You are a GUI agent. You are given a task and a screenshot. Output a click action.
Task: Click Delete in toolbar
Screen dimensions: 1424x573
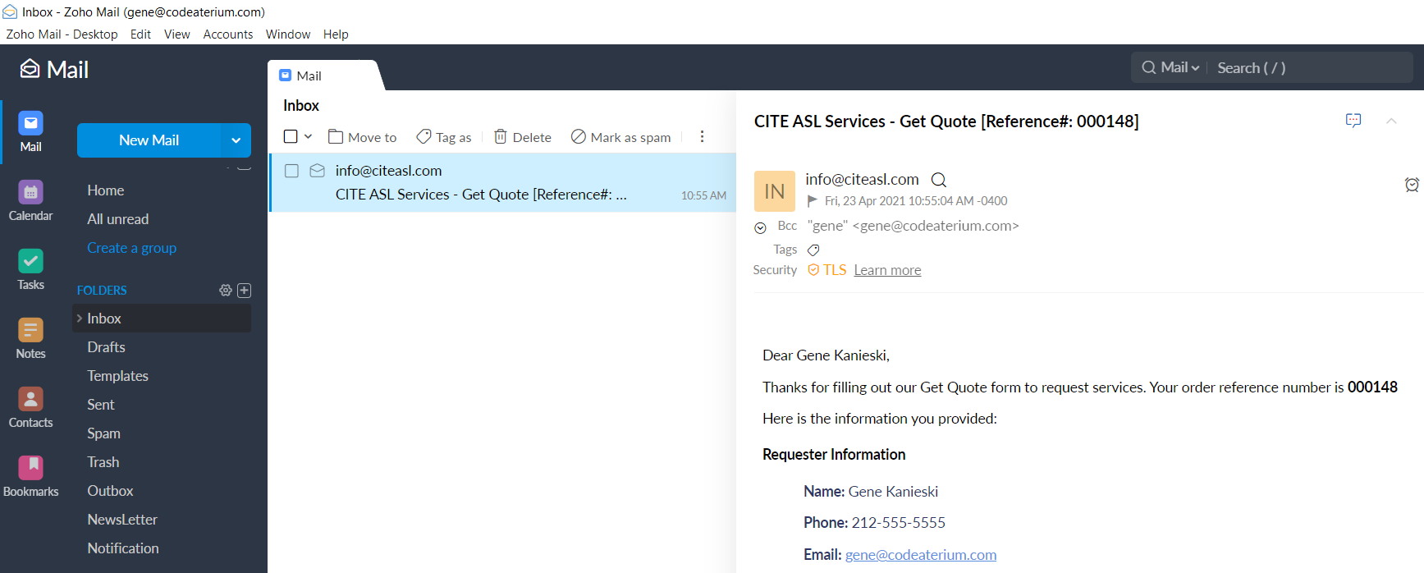522,137
